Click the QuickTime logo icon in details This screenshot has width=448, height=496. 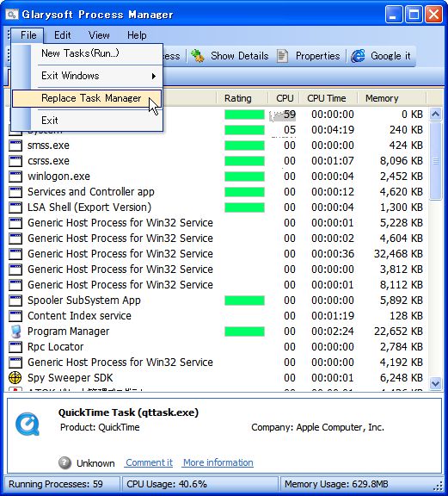point(28,424)
